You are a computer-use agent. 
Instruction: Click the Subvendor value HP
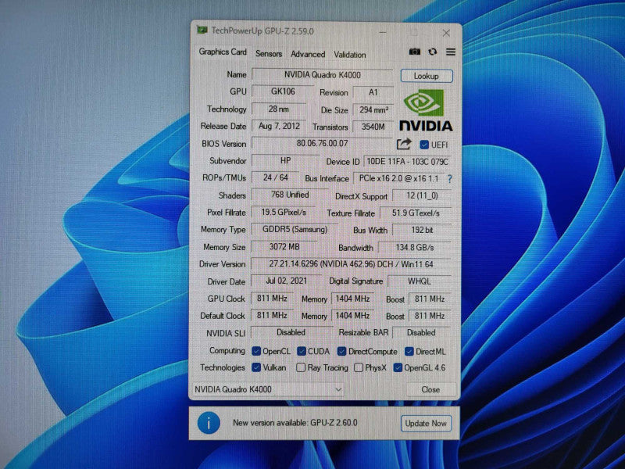[x=285, y=160]
